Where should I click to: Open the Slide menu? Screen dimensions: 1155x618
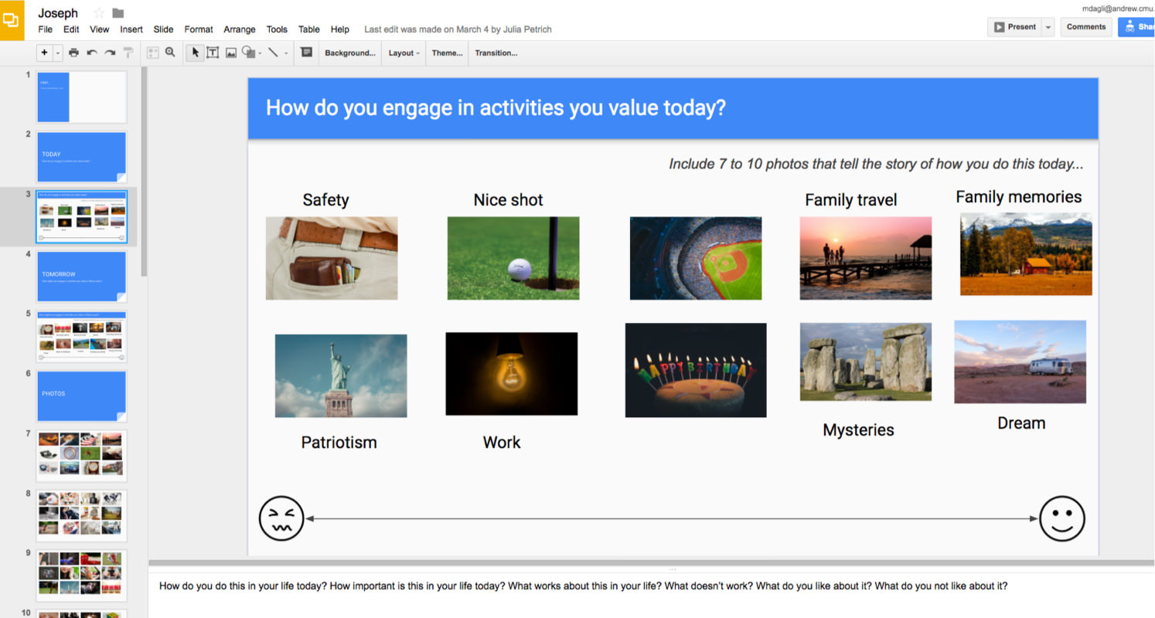point(163,29)
